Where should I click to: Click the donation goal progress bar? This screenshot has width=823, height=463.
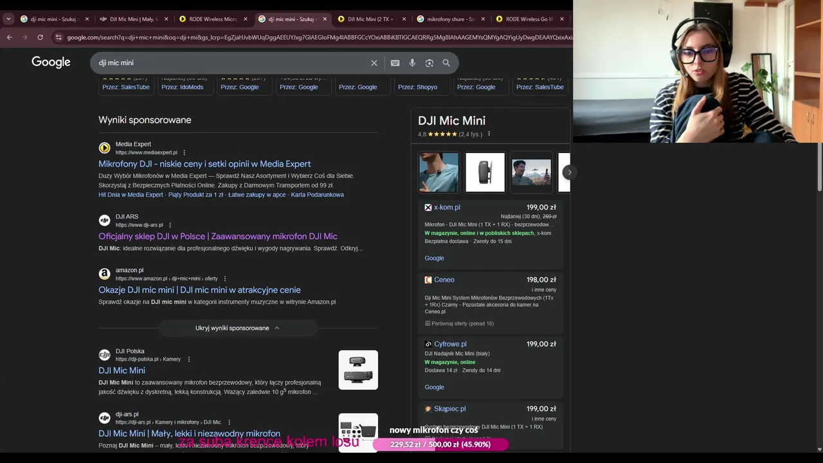pos(440,444)
